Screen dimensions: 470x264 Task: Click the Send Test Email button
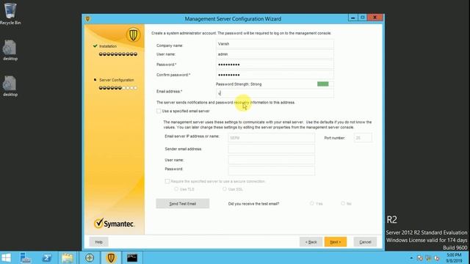tap(183, 204)
